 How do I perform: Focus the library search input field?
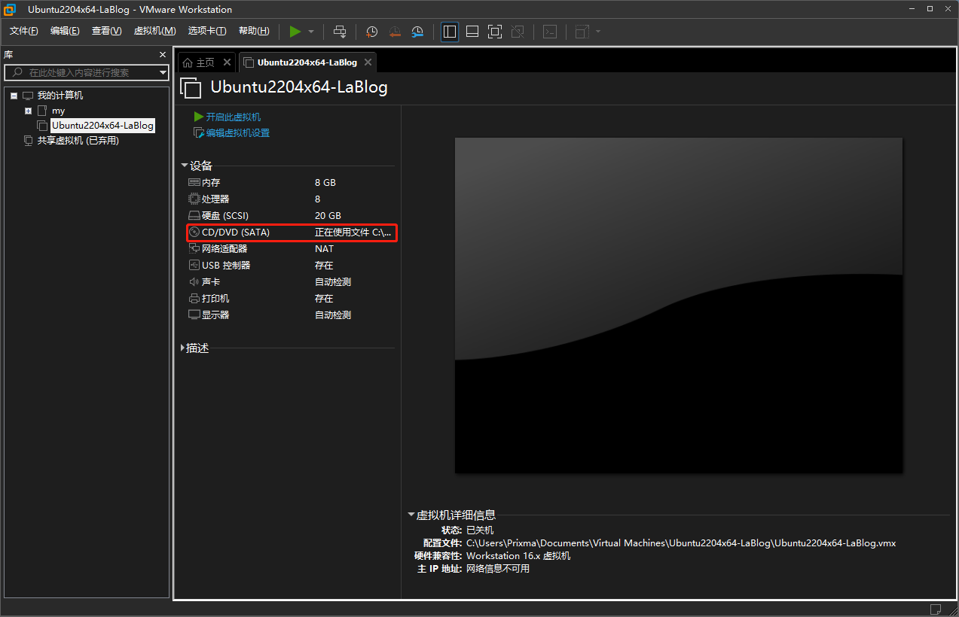(x=87, y=73)
